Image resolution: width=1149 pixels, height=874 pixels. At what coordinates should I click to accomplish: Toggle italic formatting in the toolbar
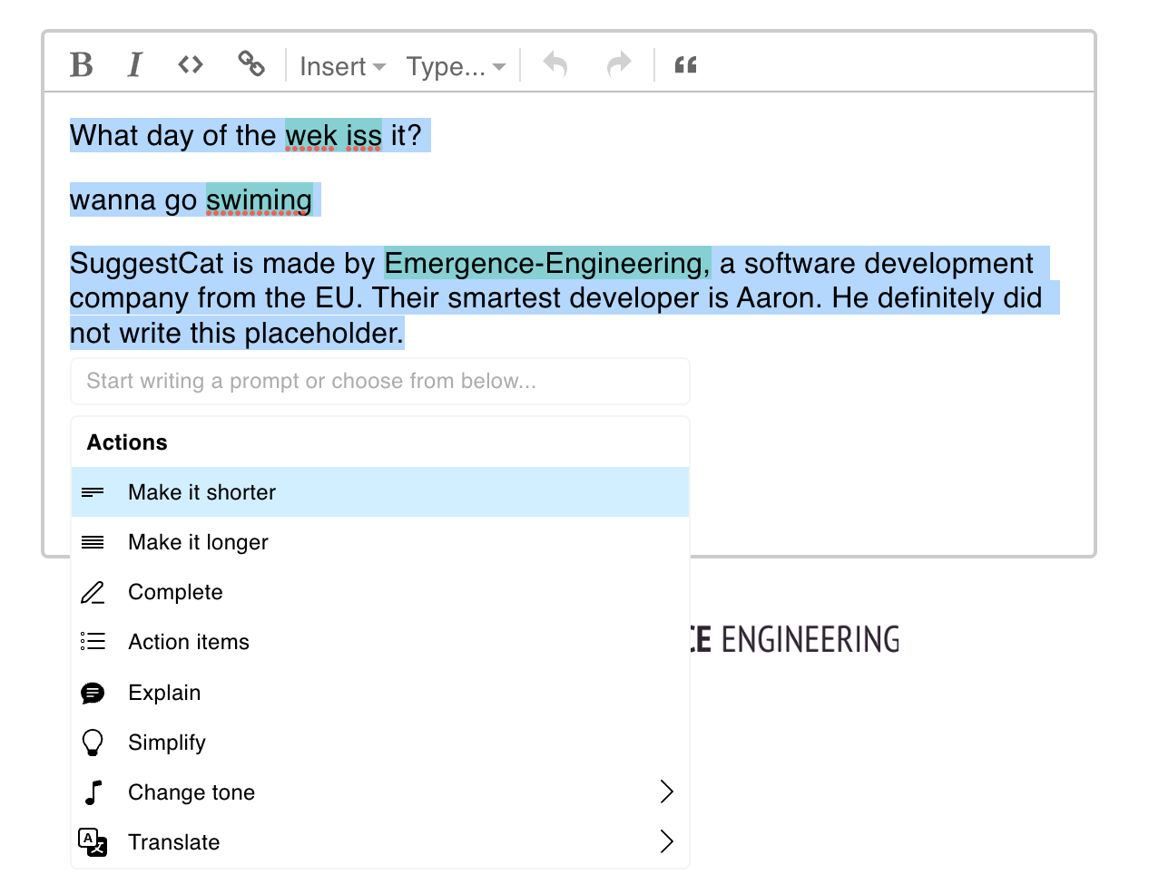click(135, 65)
